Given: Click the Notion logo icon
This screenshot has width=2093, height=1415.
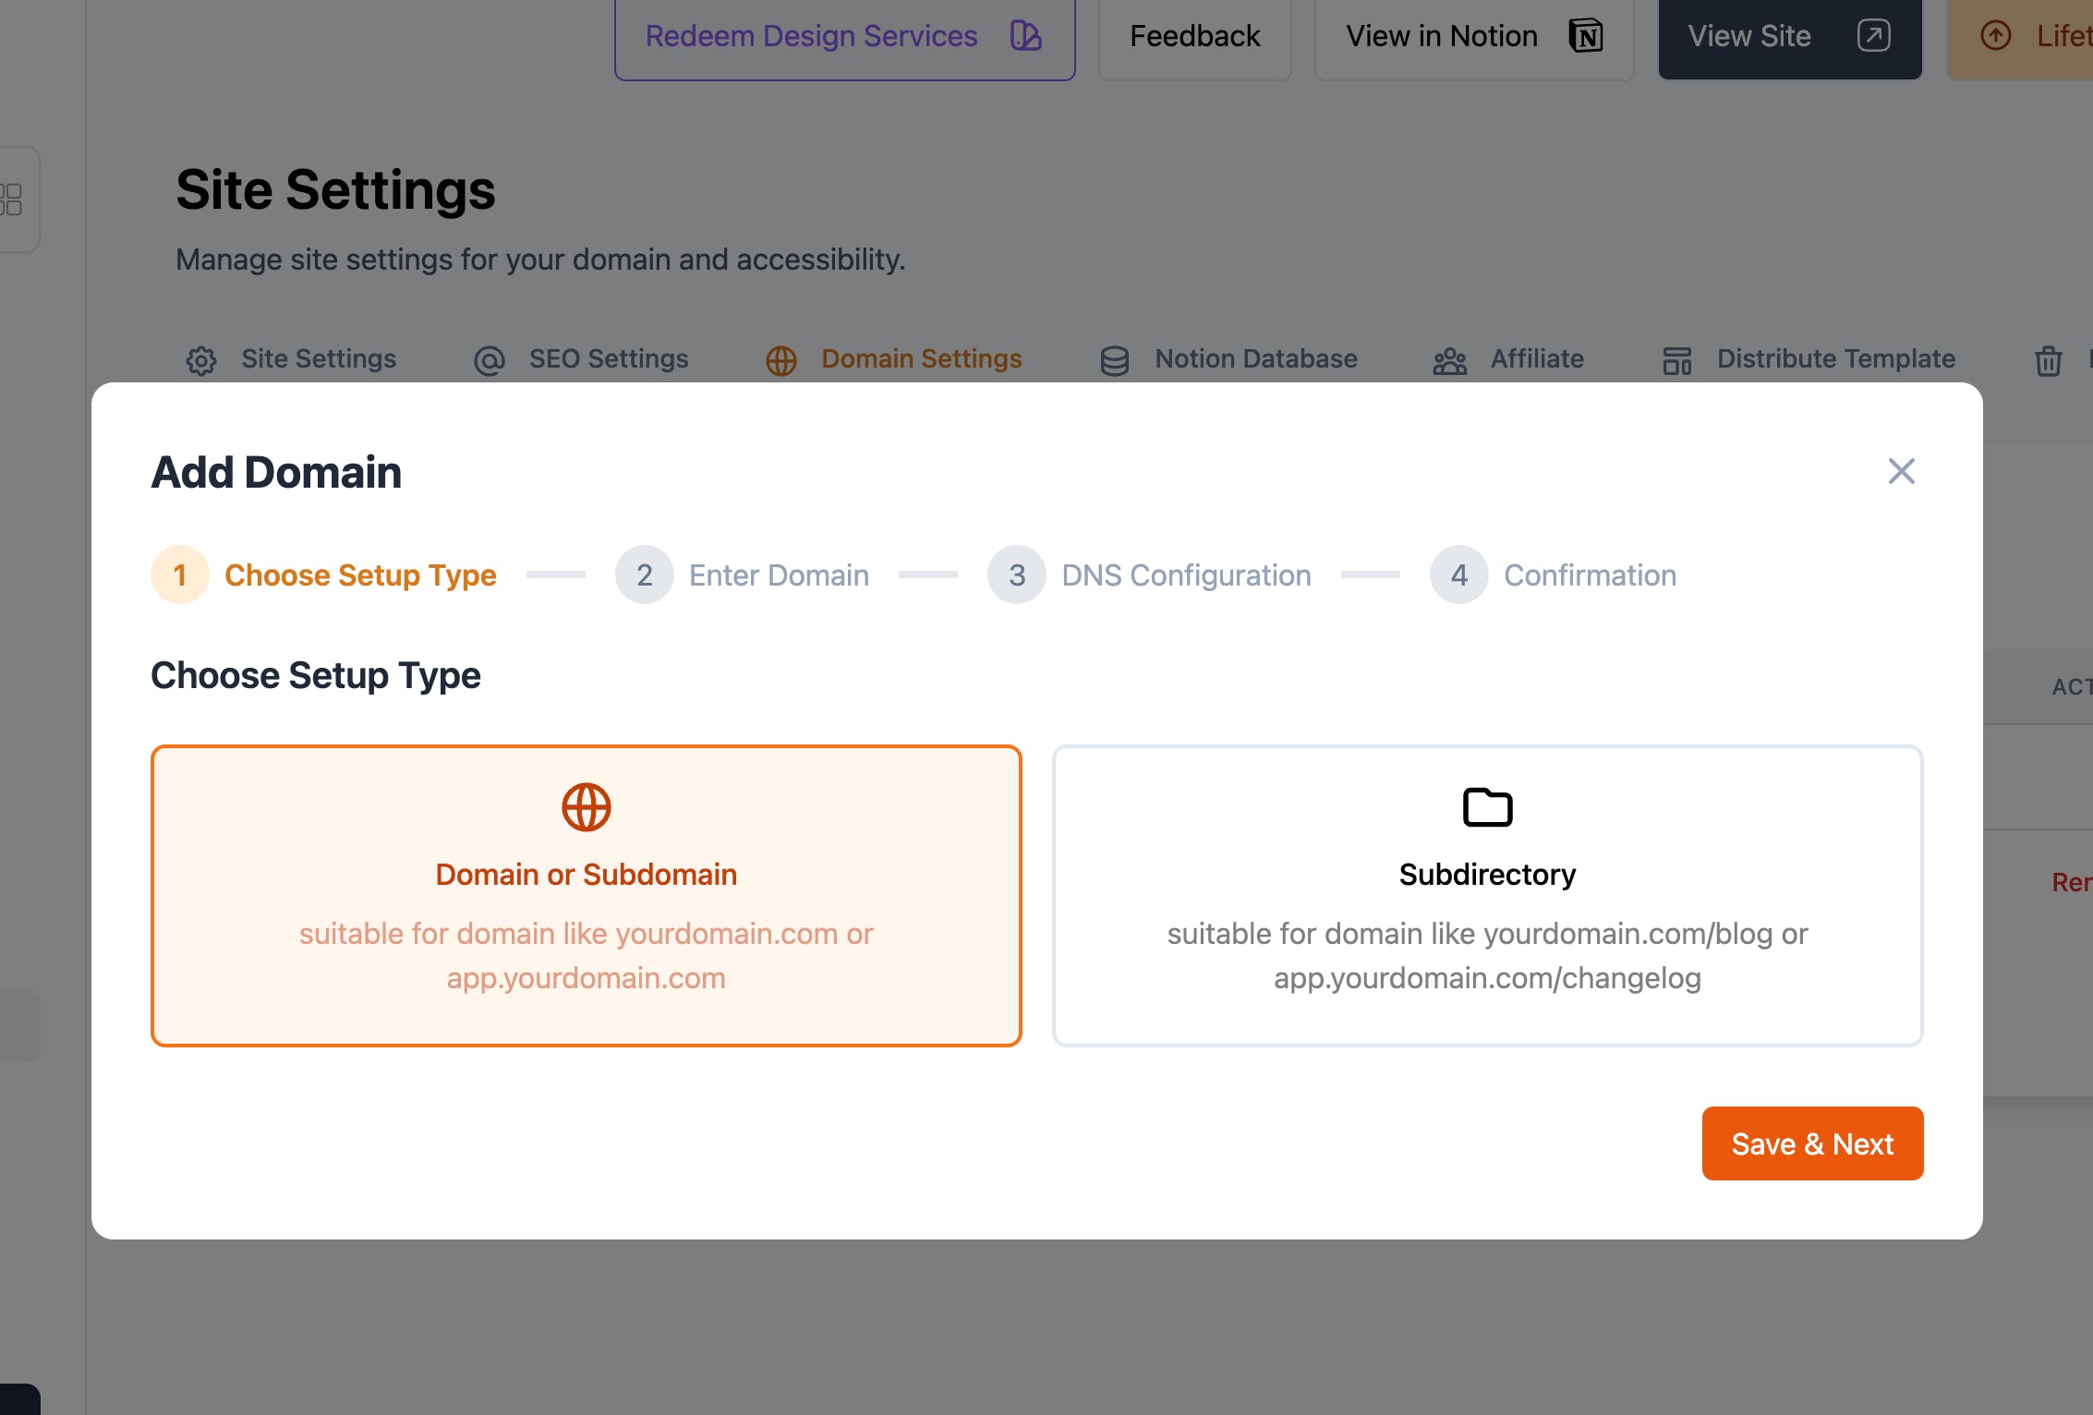Looking at the screenshot, I should 1586,36.
